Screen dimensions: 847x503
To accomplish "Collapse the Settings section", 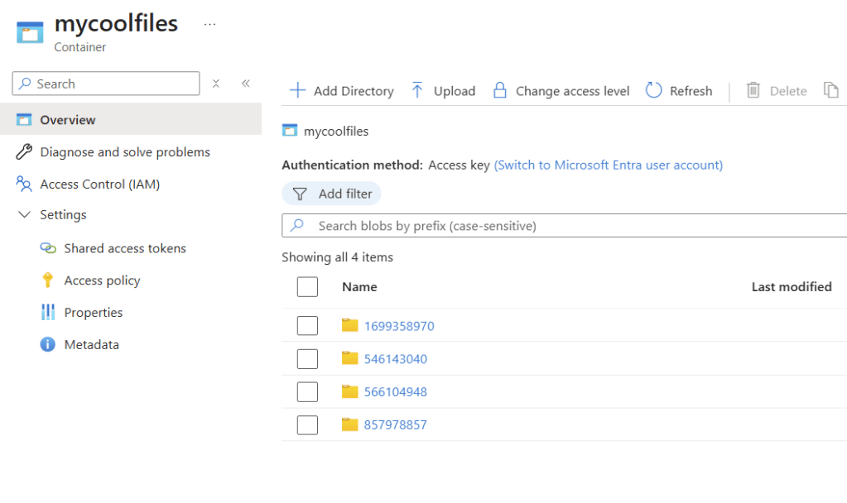I will [24, 215].
